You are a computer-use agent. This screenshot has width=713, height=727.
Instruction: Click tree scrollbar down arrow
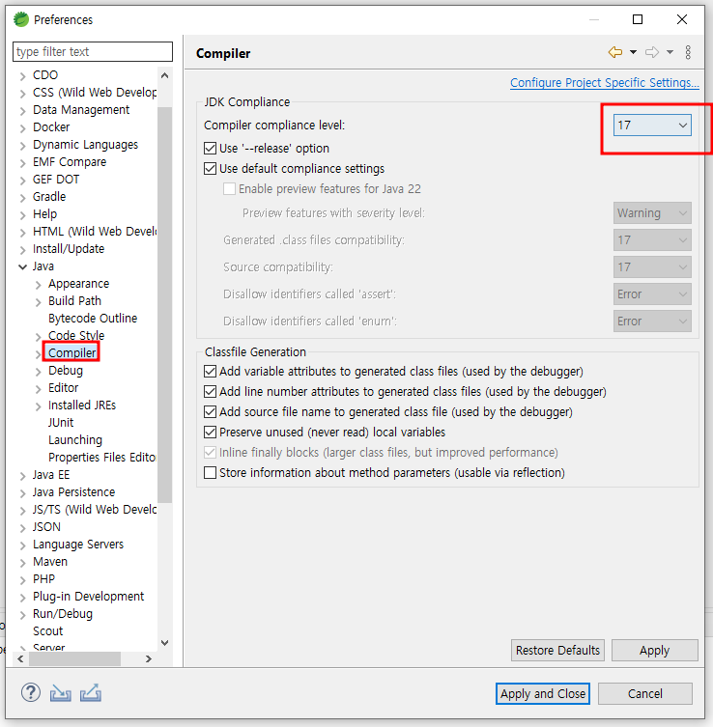click(x=164, y=643)
